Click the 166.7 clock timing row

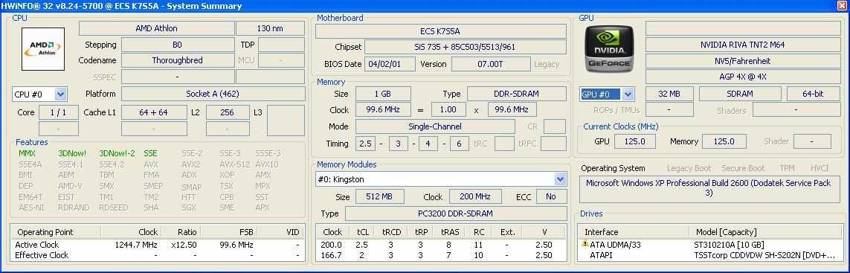point(441,255)
